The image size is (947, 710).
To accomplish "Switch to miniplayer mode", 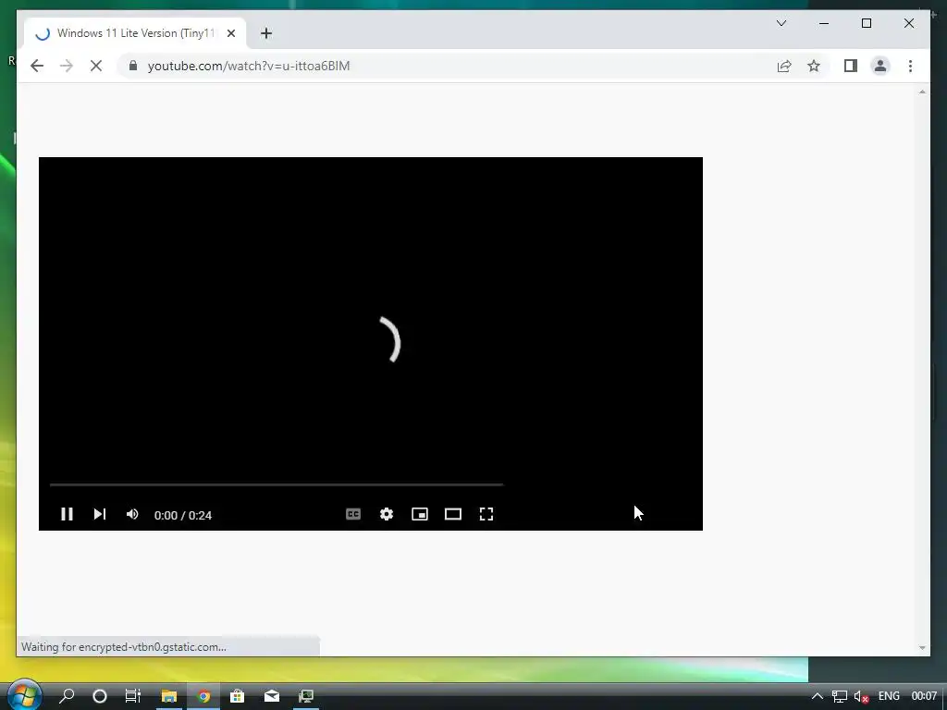I will pyautogui.click(x=420, y=514).
